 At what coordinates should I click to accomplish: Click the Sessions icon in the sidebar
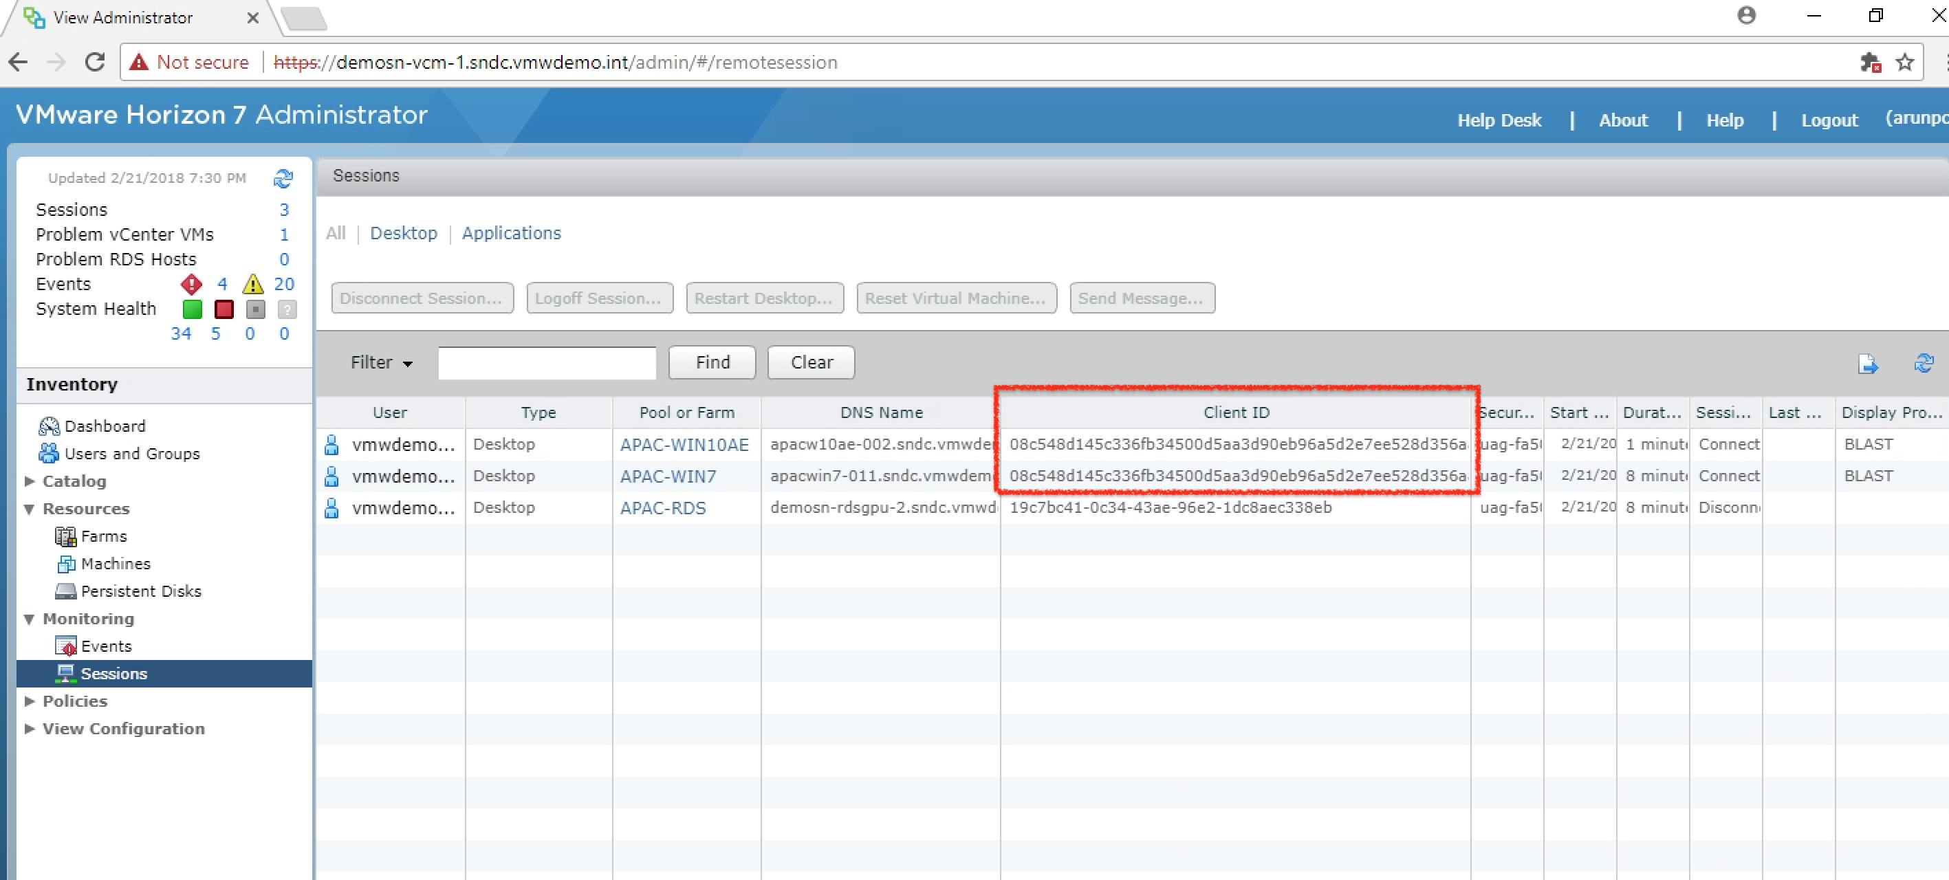coord(67,674)
